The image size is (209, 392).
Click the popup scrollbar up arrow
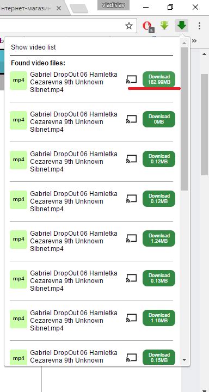[185, 43]
